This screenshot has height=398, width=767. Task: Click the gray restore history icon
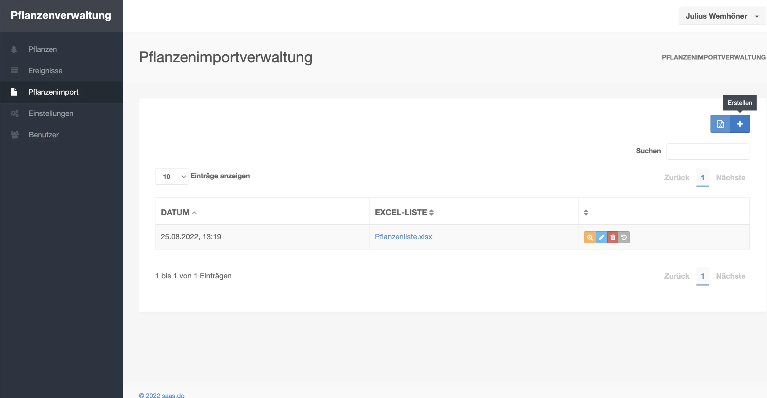[x=624, y=237]
